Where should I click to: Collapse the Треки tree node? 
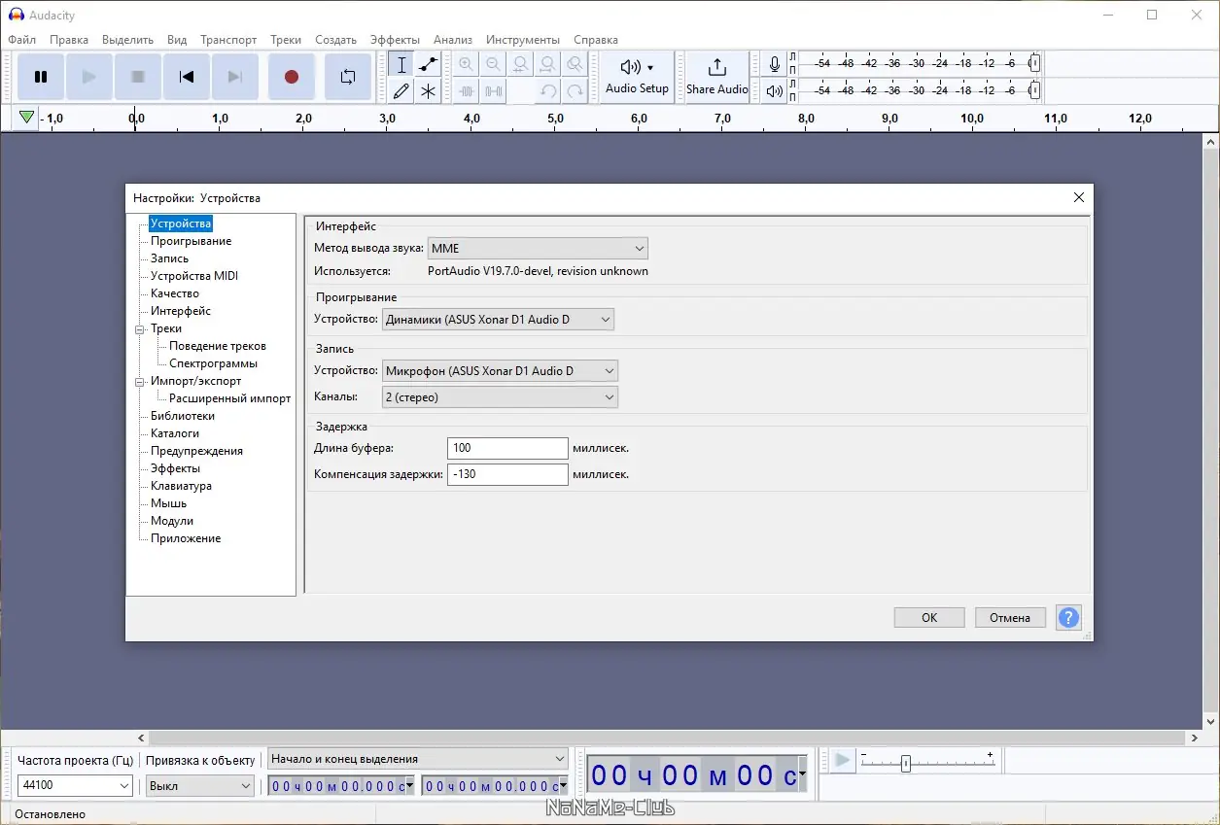point(140,329)
